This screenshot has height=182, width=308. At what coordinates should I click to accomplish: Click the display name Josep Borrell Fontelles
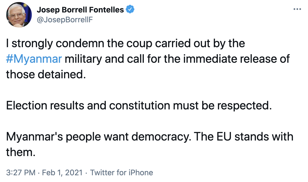pyautogui.click(x=80, y=10)
